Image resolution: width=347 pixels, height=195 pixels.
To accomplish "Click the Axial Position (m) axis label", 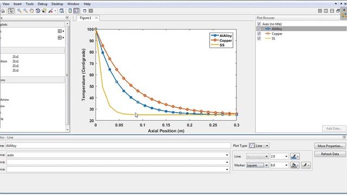I will click(x=166, y=131).
